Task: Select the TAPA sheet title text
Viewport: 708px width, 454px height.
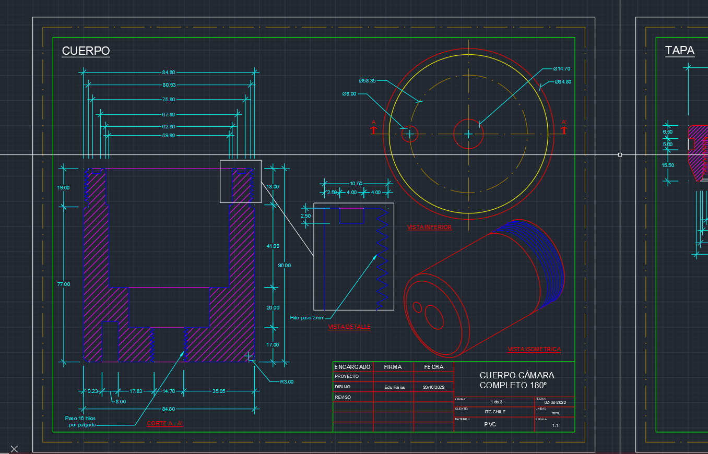Action: (679, 51)
